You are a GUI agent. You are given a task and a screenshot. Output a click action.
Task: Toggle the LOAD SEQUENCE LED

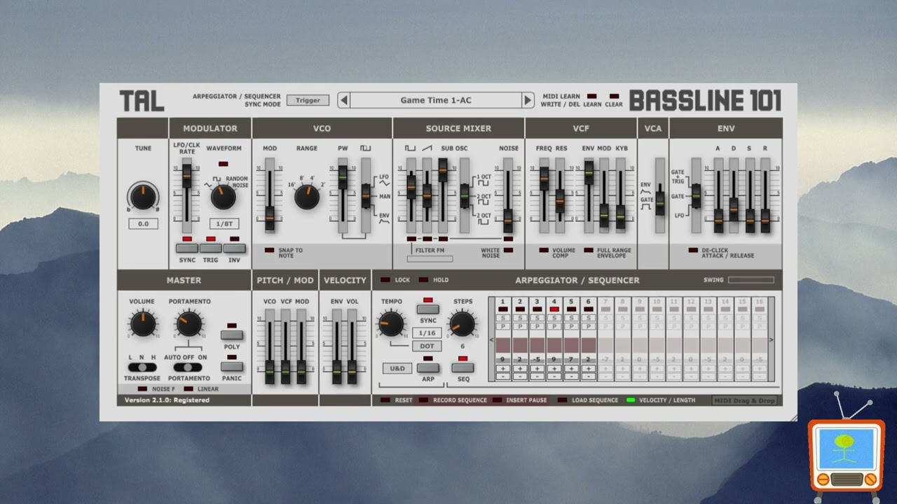[x=563, y=400]
